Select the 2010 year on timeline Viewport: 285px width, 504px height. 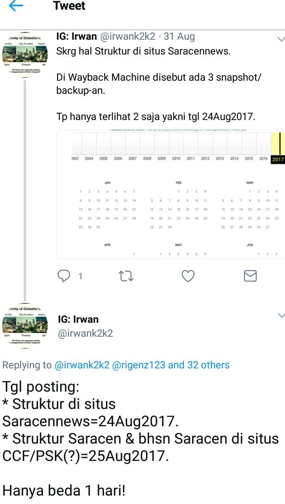click(176, 158)
